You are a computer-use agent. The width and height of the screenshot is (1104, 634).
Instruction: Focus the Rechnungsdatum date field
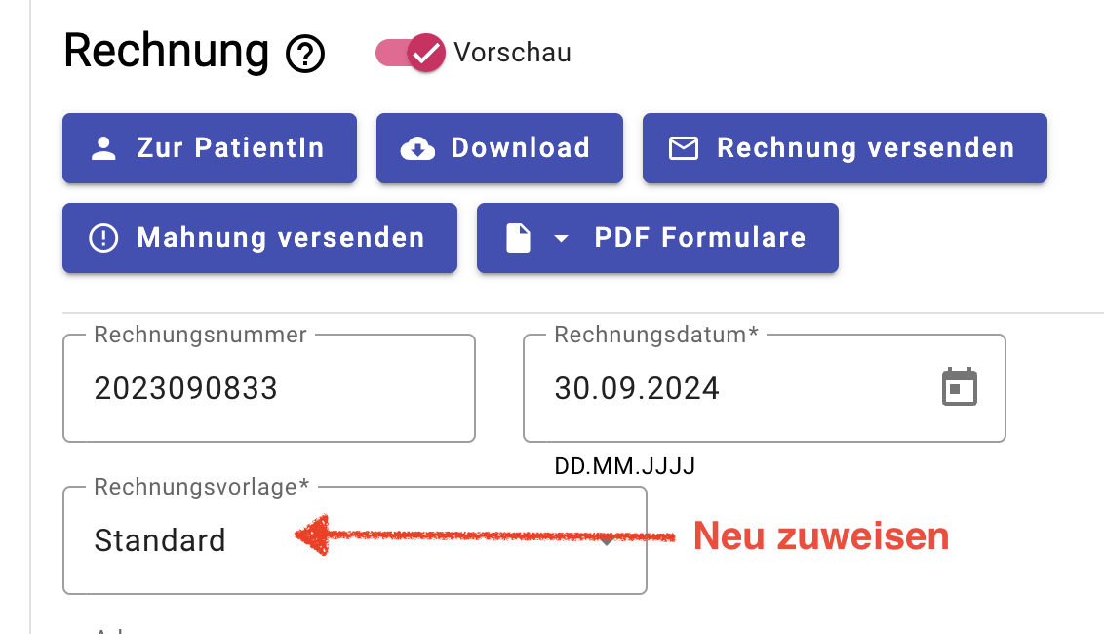[765, 388]
